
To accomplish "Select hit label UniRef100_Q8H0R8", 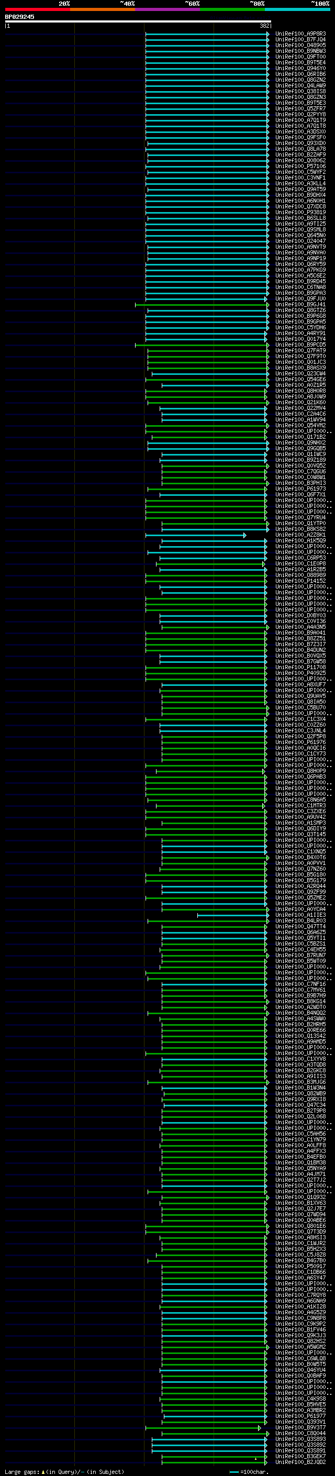I will click(300, 391).
